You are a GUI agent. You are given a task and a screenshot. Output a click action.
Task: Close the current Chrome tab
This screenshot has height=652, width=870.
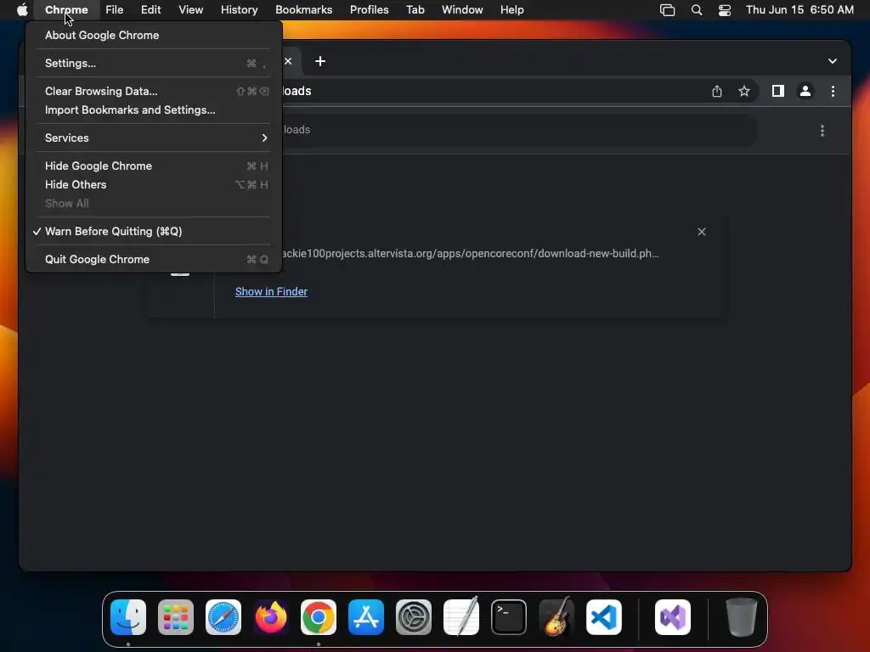pos(288,61)
